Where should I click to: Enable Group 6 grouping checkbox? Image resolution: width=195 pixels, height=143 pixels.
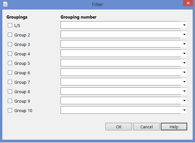click(10, 73)
